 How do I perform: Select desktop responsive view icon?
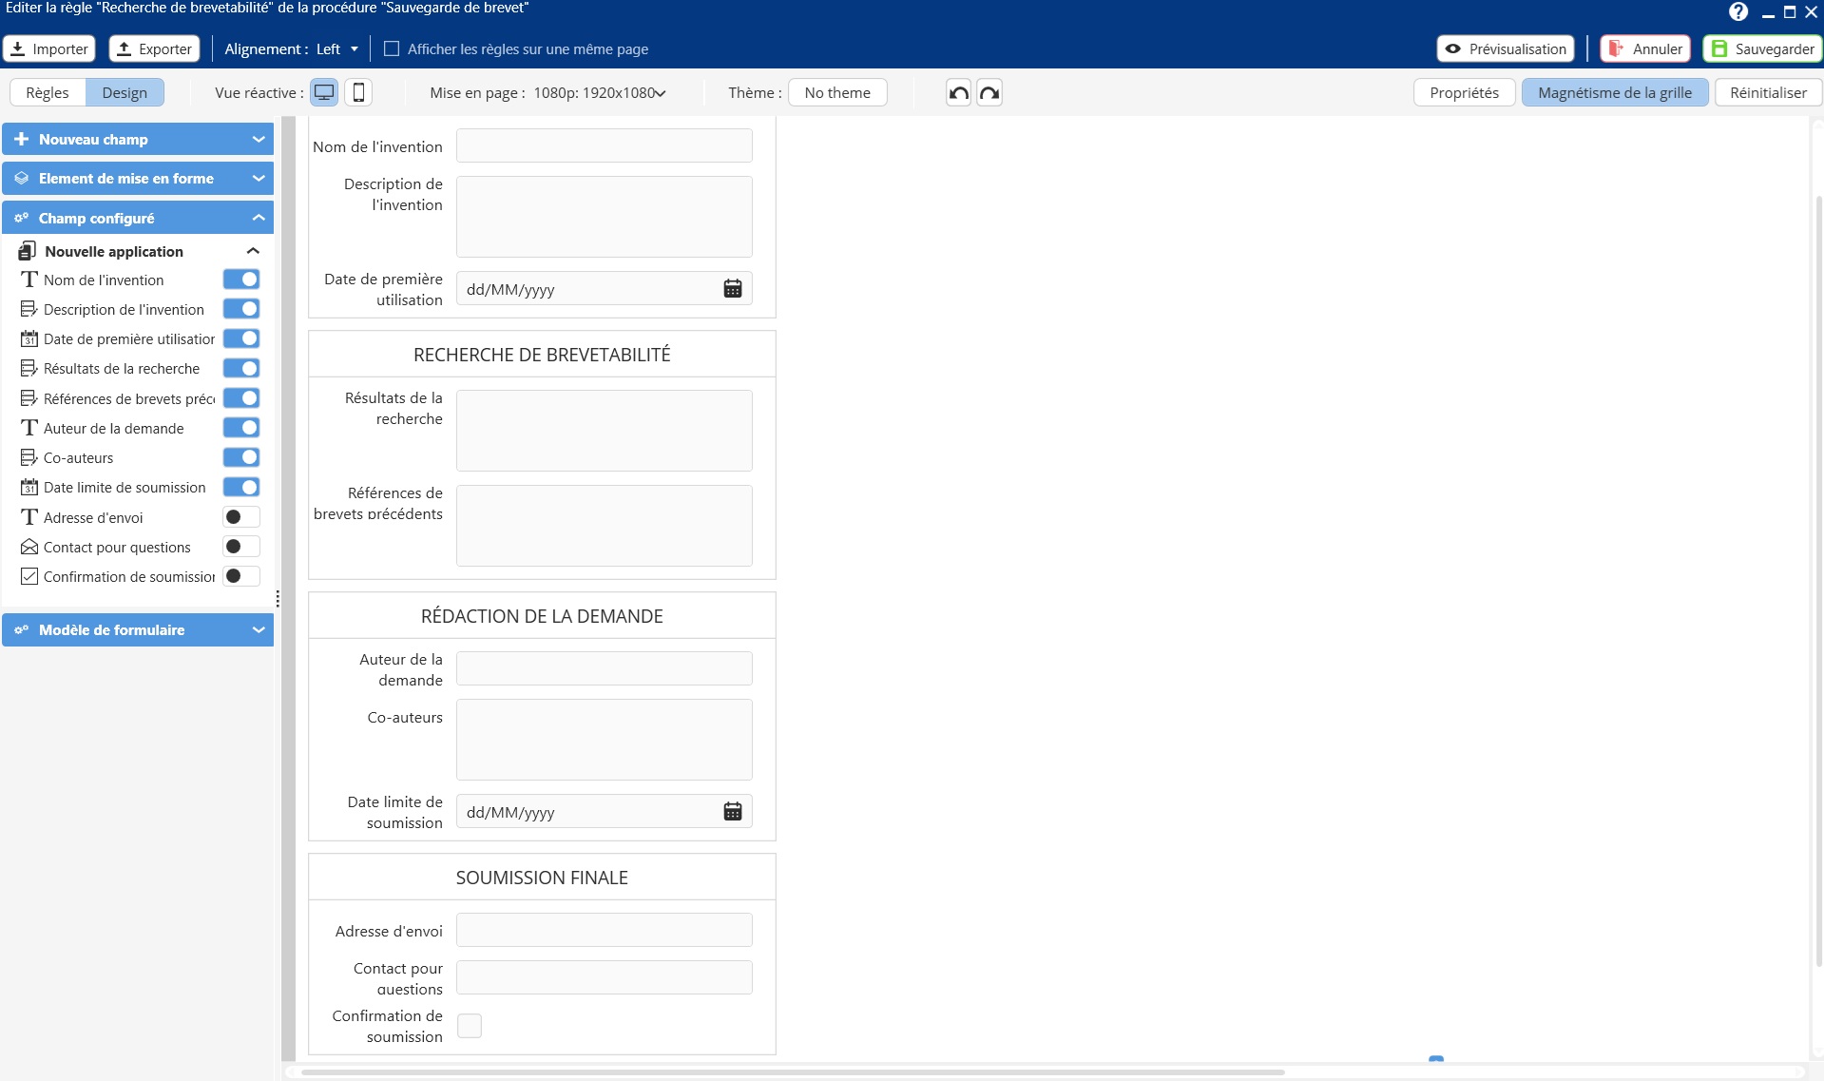tap(324, 92)
